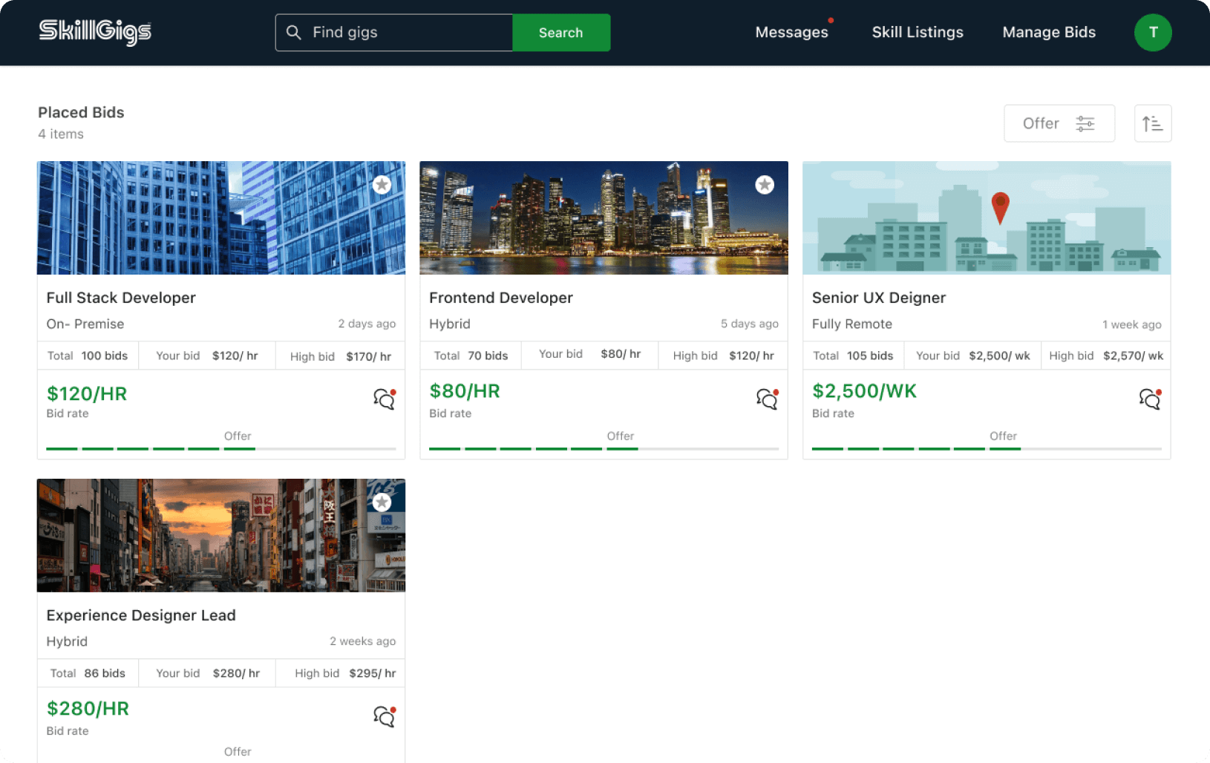The image size is (1210, 763).
Task: Open chat for Experience Designer Lead bid
Action: click(384, 716)
